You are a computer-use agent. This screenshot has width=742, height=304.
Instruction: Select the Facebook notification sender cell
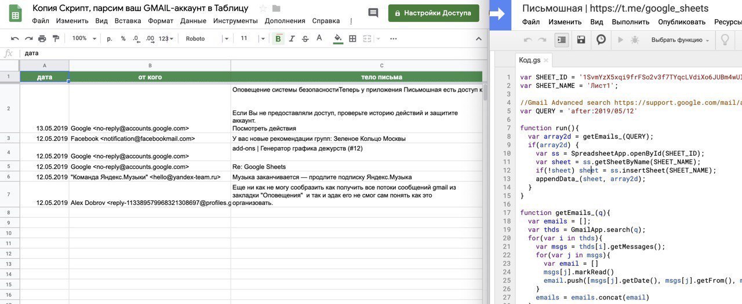[150, 139]
